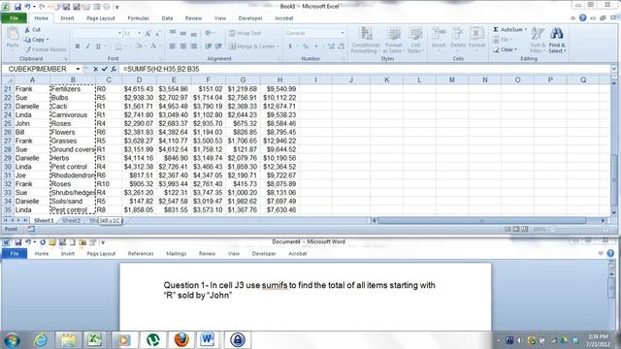Screen dimensions: 621x349
Task: Open the Word Mailings tab
Action: coord(177,254)
